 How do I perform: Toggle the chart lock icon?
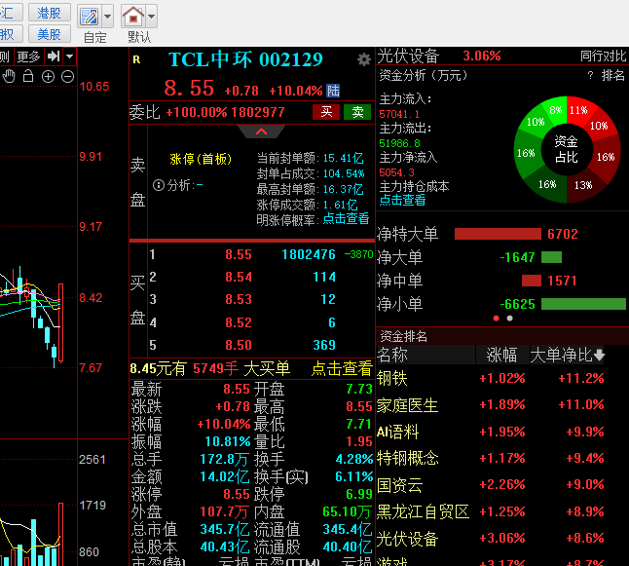28,76
